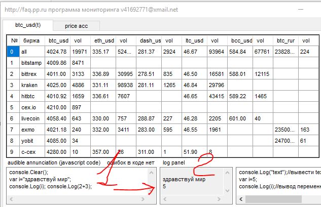The width and height of the screenshot is (321, 207).
Task: Click the "btc_usd" column header
Action: (58, 40)
